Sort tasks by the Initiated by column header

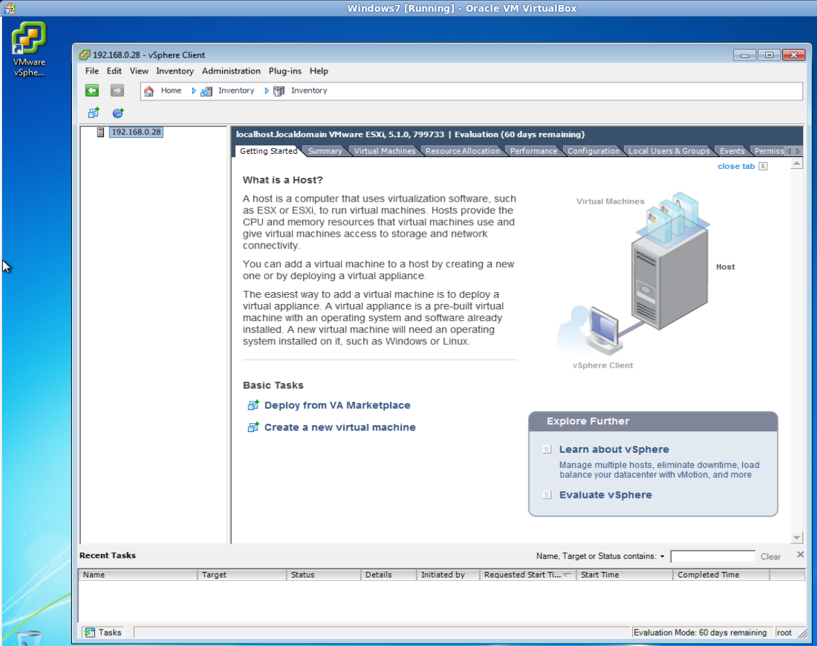point(448,575)
